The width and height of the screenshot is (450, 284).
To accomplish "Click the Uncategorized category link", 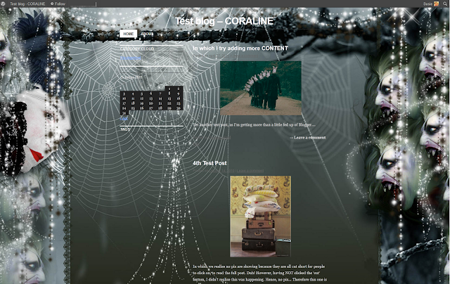I will 131,58.
